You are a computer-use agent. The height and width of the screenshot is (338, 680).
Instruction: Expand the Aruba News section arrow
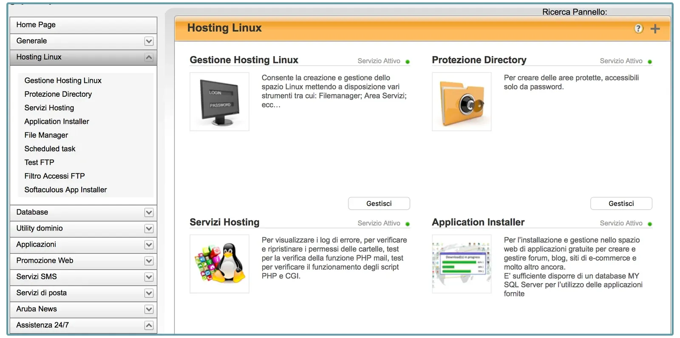click(x=149, y=309)
